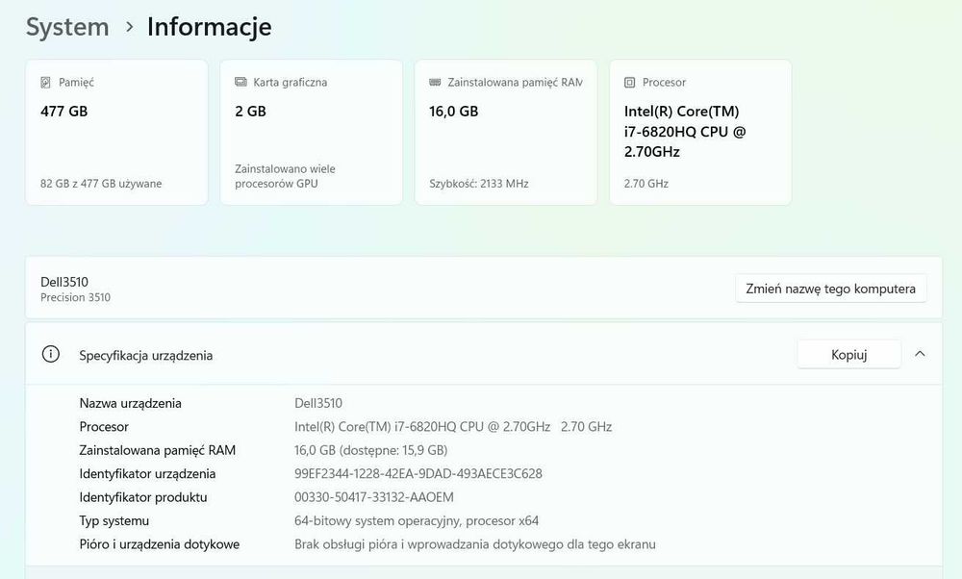Click the Identyfikator urządzenia label
This screenshot has height=579, width=962.
(x=147, y=474)
